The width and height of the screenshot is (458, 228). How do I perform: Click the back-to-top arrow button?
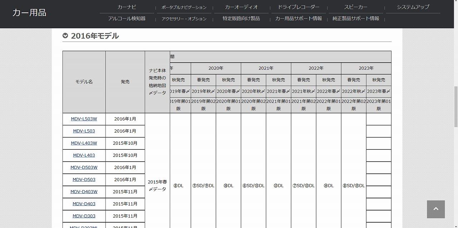pyautogui.click(x=436, y=209)
